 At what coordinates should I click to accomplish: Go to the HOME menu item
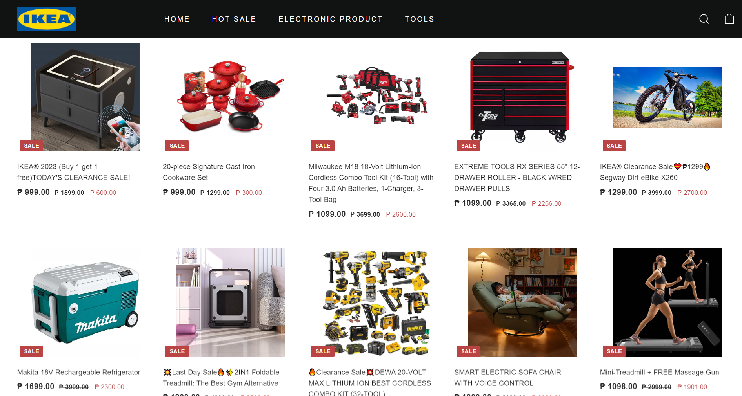[177, 19]
